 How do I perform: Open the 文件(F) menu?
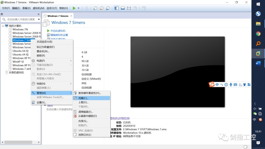pyautogui.click(x=6, y=8)
